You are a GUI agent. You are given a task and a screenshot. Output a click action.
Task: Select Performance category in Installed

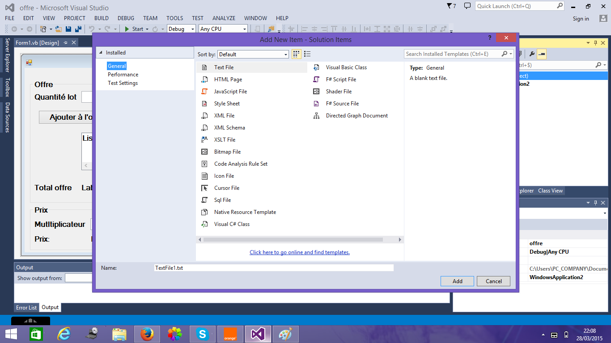click(x=123, y=75)
